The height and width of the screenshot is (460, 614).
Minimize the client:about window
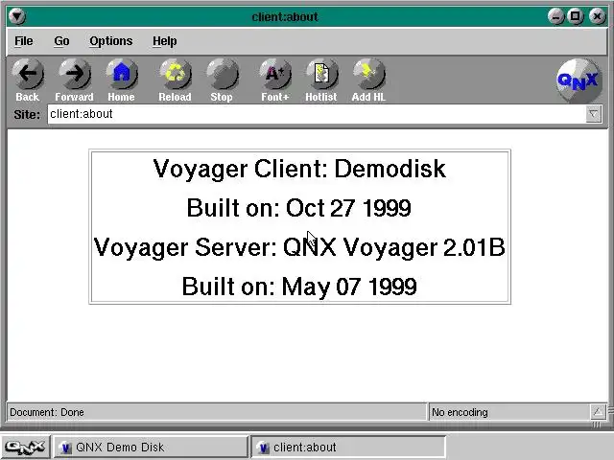pos(555,16)
